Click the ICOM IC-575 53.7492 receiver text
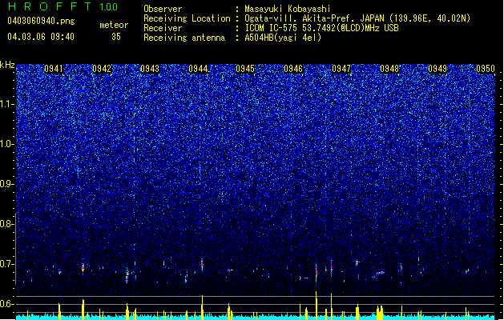 321,28
